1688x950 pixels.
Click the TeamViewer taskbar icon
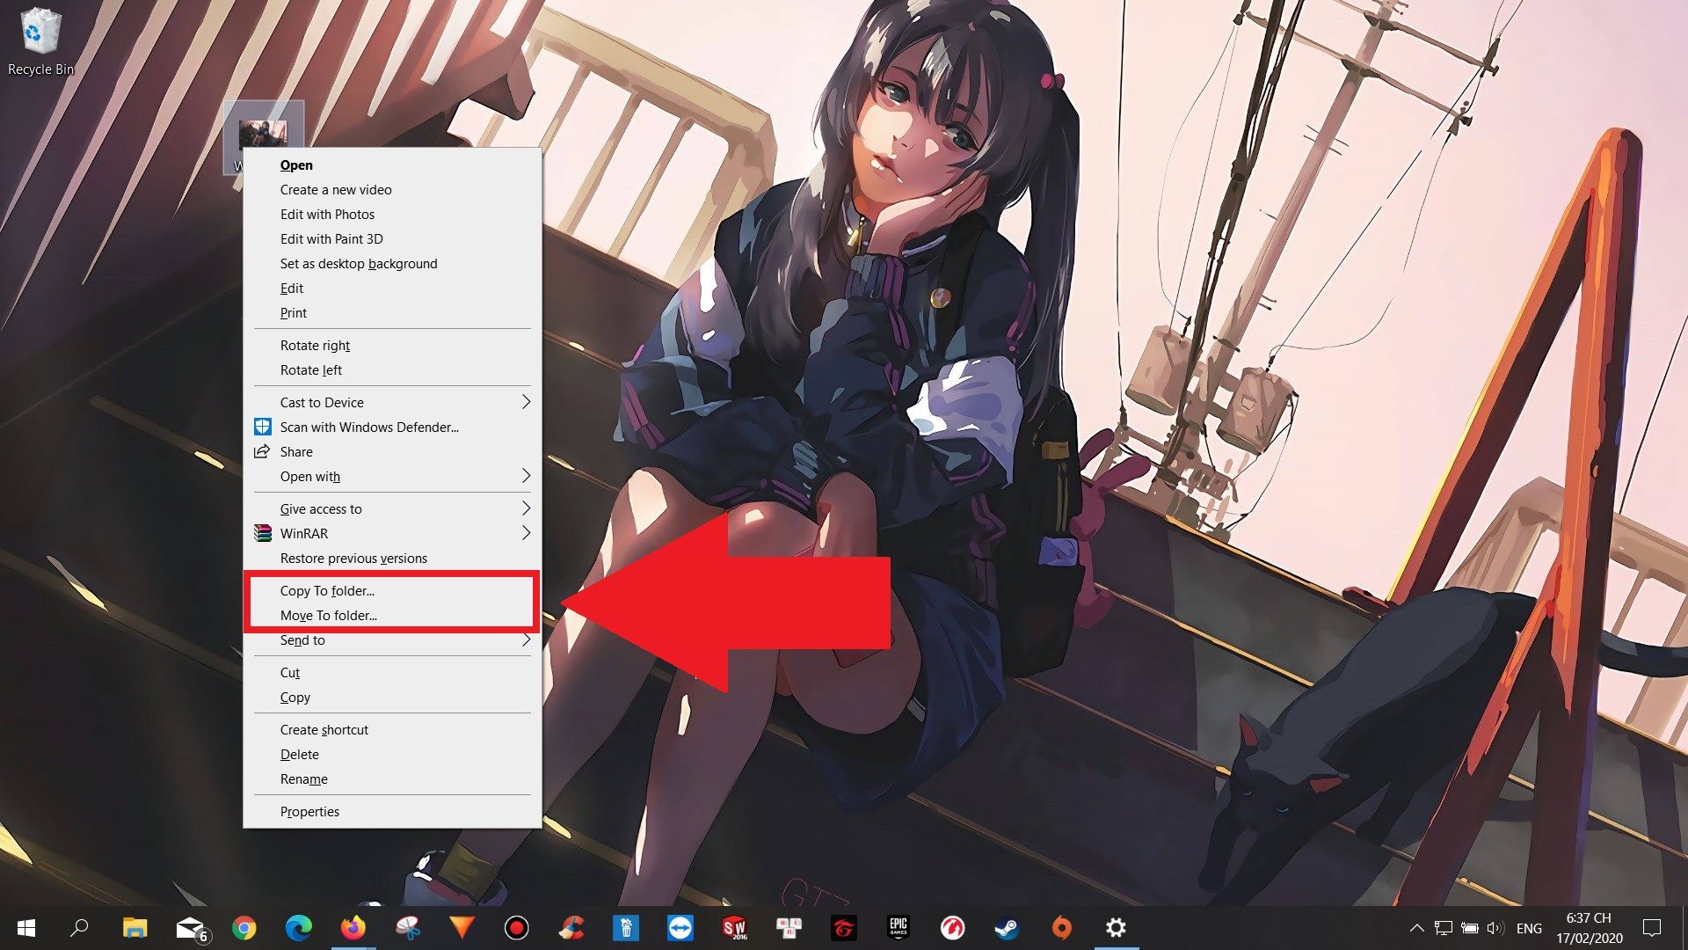[x=680, y=927]
